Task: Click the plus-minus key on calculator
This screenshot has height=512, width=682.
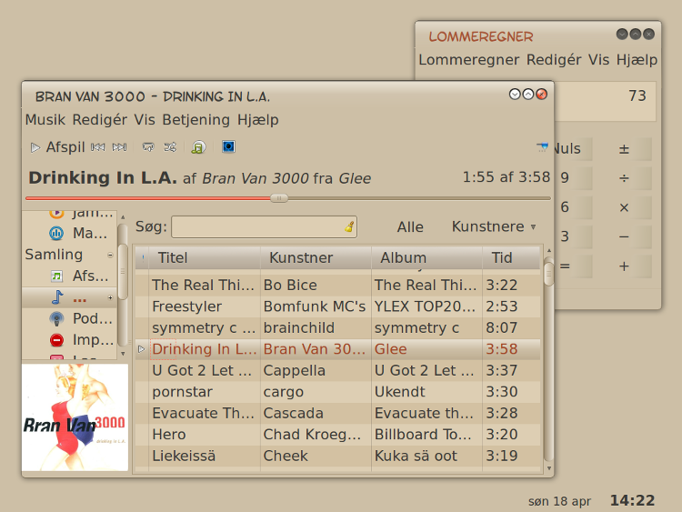Action: coord(625,149)
